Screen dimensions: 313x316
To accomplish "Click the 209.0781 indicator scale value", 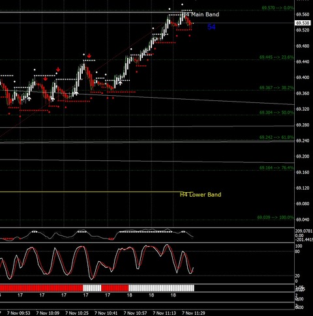I will pos(304,231).
